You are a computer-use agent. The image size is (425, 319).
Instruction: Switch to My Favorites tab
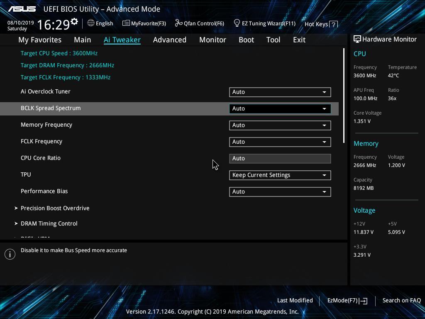(x=40, y=40)
